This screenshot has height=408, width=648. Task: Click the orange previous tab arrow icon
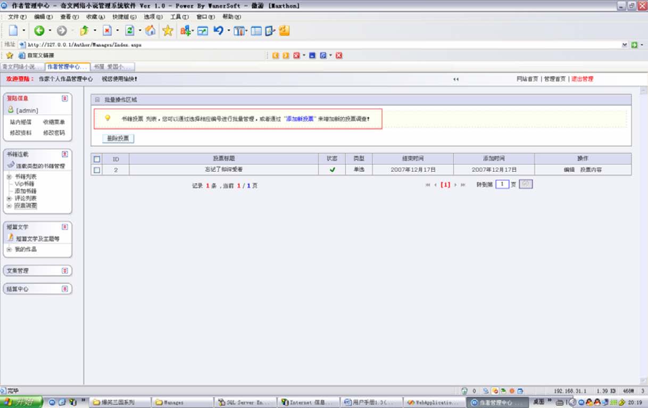click(x=276, y=55)
